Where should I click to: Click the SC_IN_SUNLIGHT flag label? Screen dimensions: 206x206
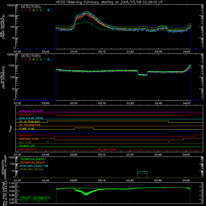click(30, 122)
